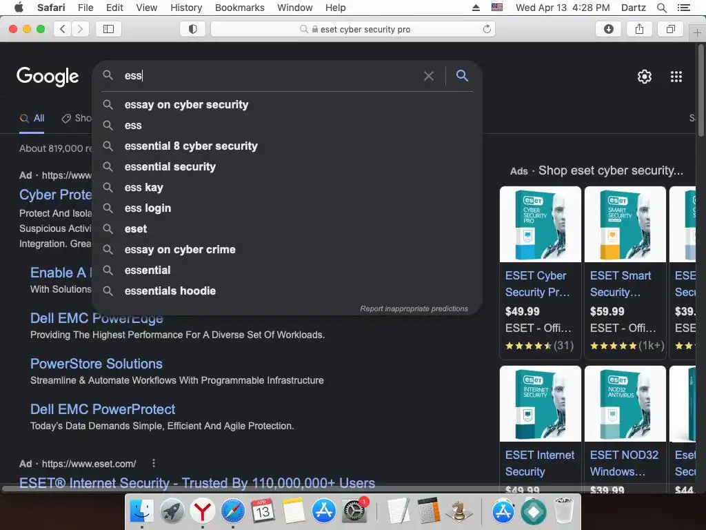Choose suggestion 'essential security'
Viewport: 706px width, 530px height.
[288, 167]
